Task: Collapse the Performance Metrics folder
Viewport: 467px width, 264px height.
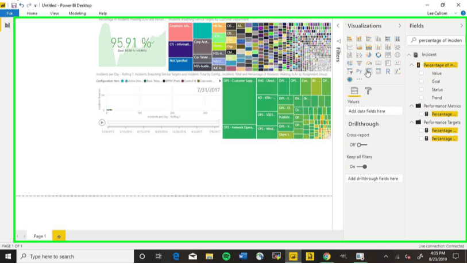Action: (x=412, y=106)
